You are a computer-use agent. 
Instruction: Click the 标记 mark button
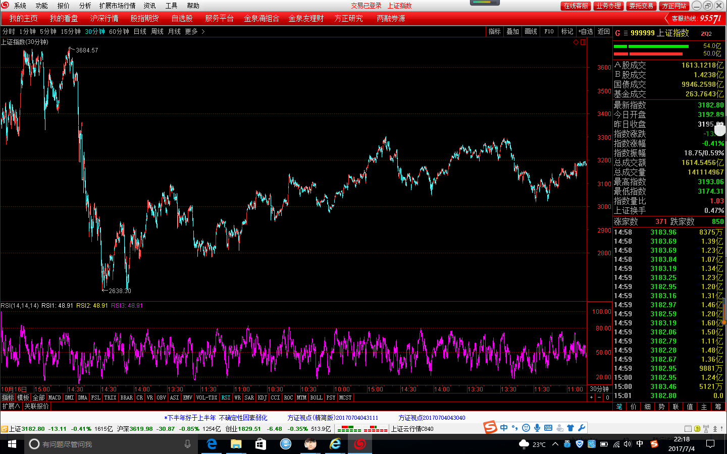pos(567,31)
